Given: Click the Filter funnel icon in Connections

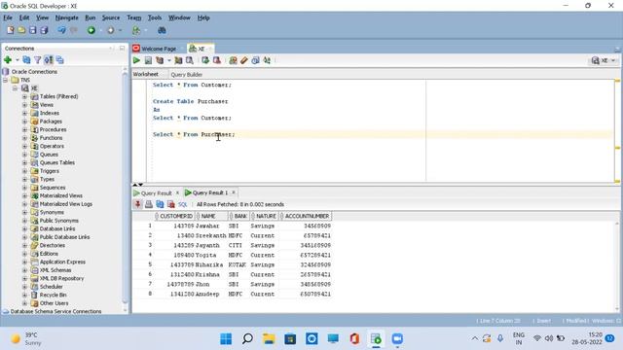Looking at the screenshot, I should [x=37, y=60].
